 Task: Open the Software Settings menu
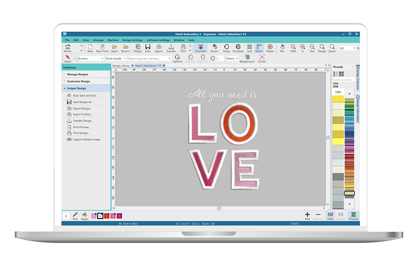[158, 40]
